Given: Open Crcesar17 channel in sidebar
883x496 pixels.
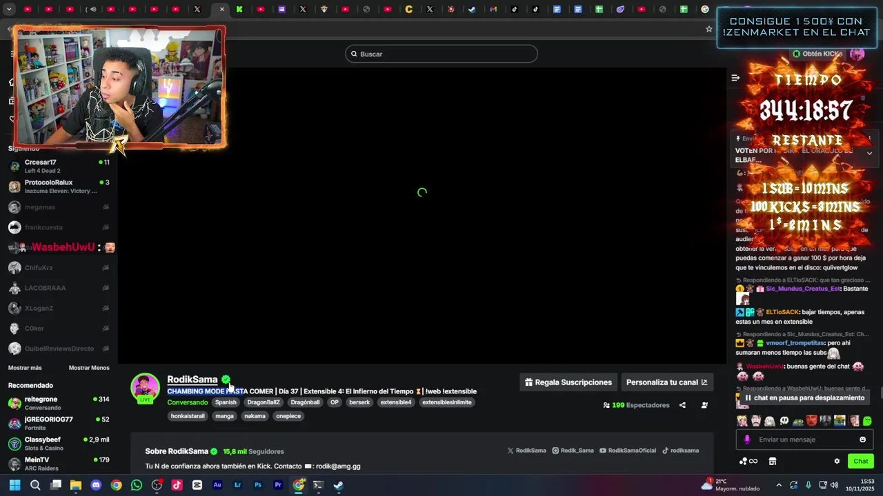Looking at the screenshot, I should [x=59, y=166].
